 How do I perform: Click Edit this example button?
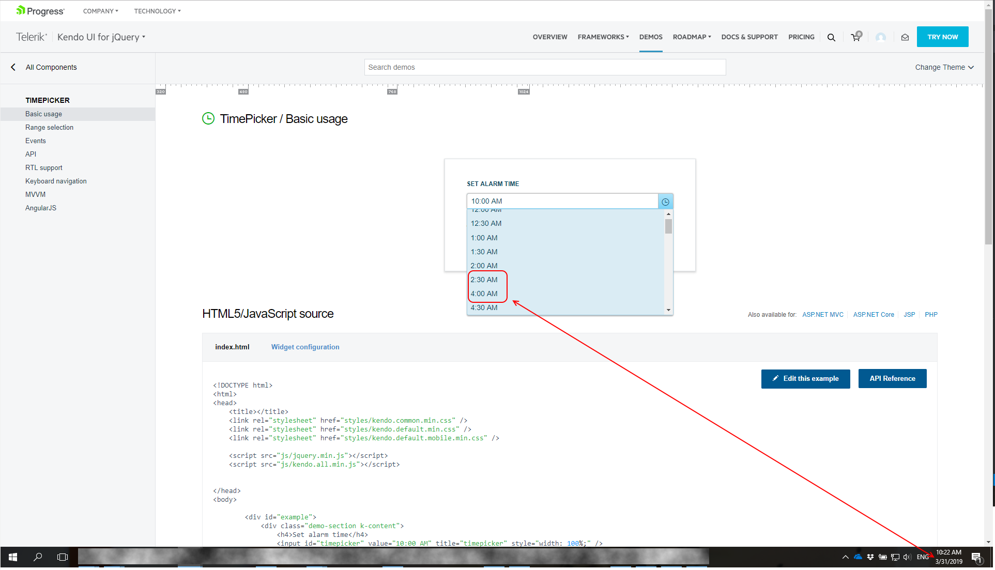point(805,379)
